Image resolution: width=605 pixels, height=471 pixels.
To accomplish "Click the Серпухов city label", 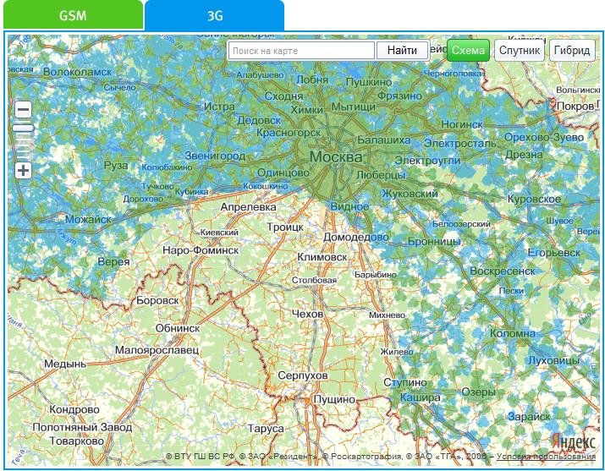I will point(302,375).
